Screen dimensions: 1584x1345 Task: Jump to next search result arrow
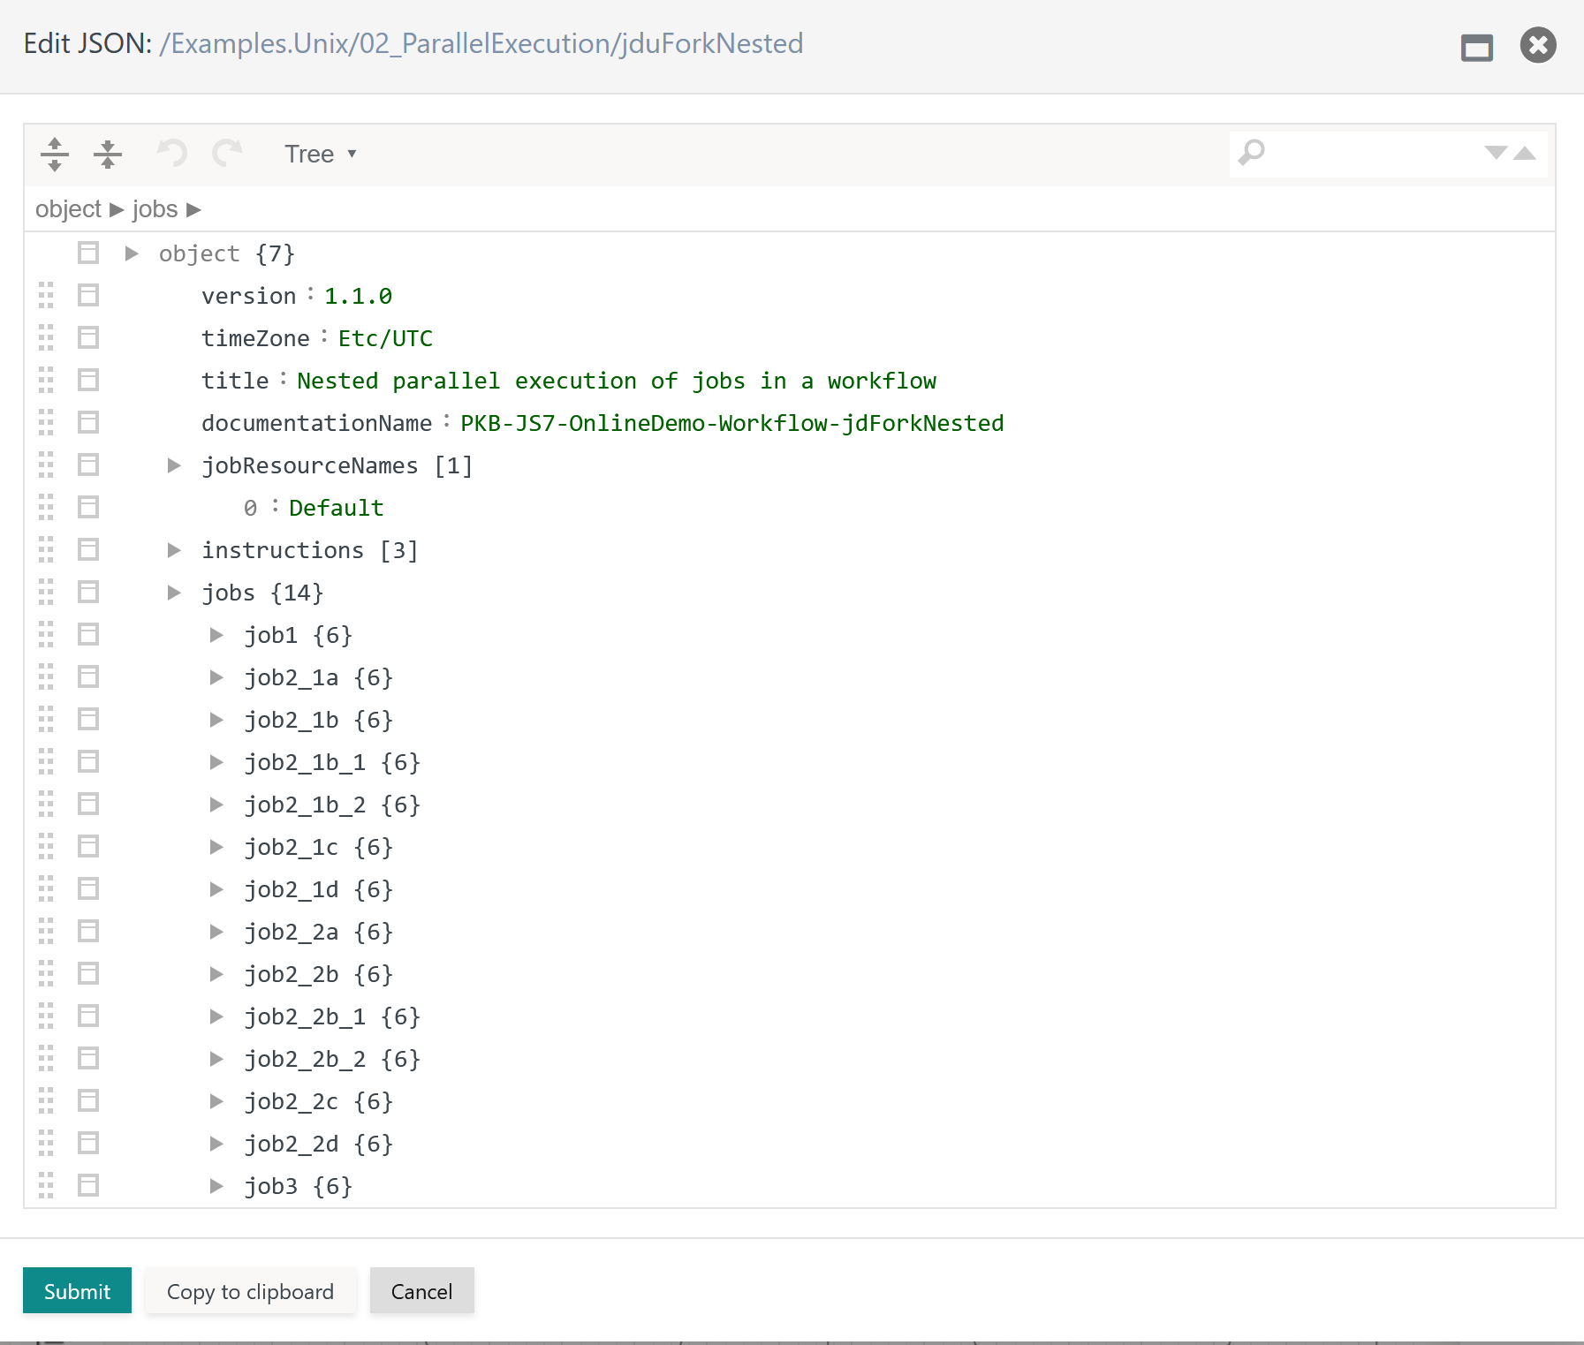(1496, 153)
